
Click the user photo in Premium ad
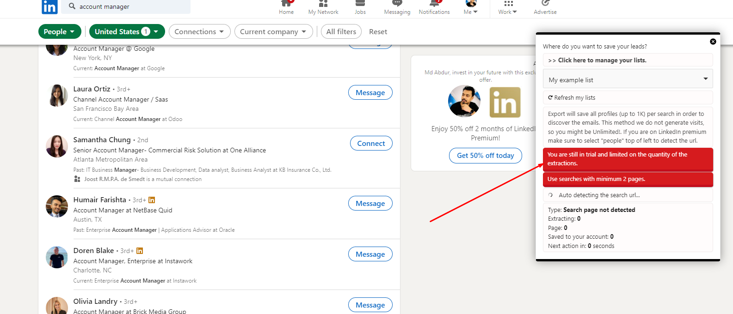point(464,101)
